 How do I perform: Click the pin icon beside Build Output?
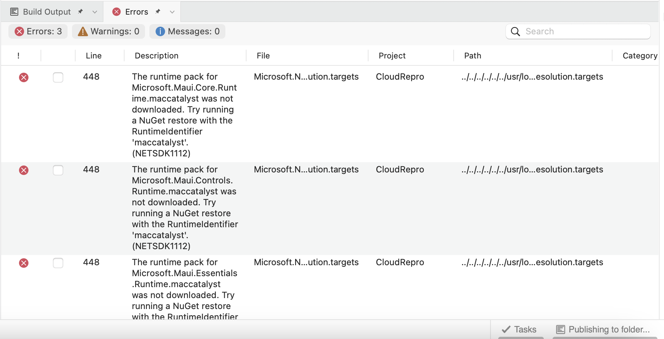pos(80,12)
